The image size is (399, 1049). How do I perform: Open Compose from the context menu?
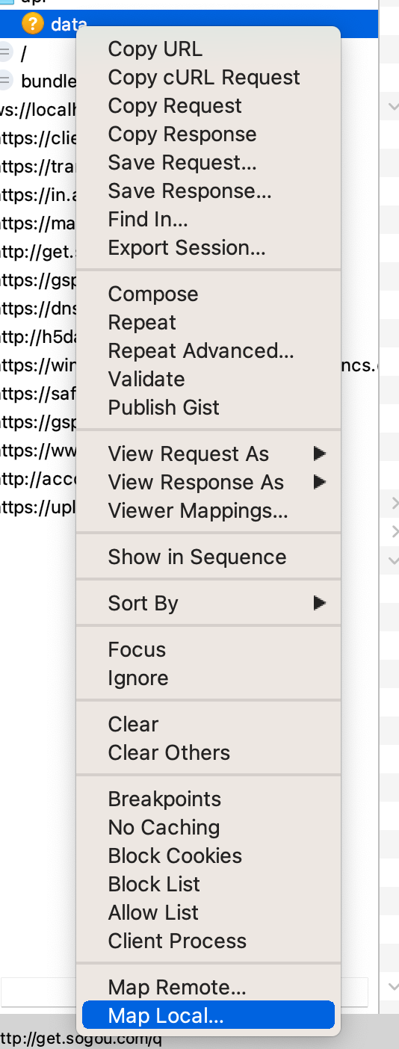coord(153,294)
